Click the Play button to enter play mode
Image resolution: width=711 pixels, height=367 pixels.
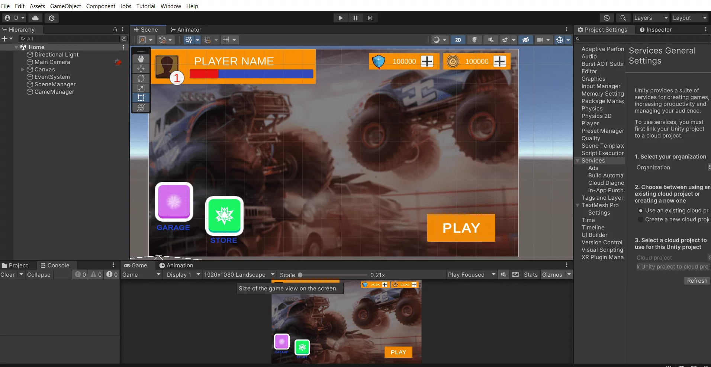click(340, 18)
